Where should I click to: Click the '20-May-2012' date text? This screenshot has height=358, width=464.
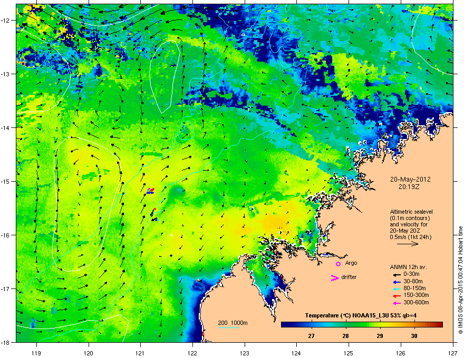[410, 180]
